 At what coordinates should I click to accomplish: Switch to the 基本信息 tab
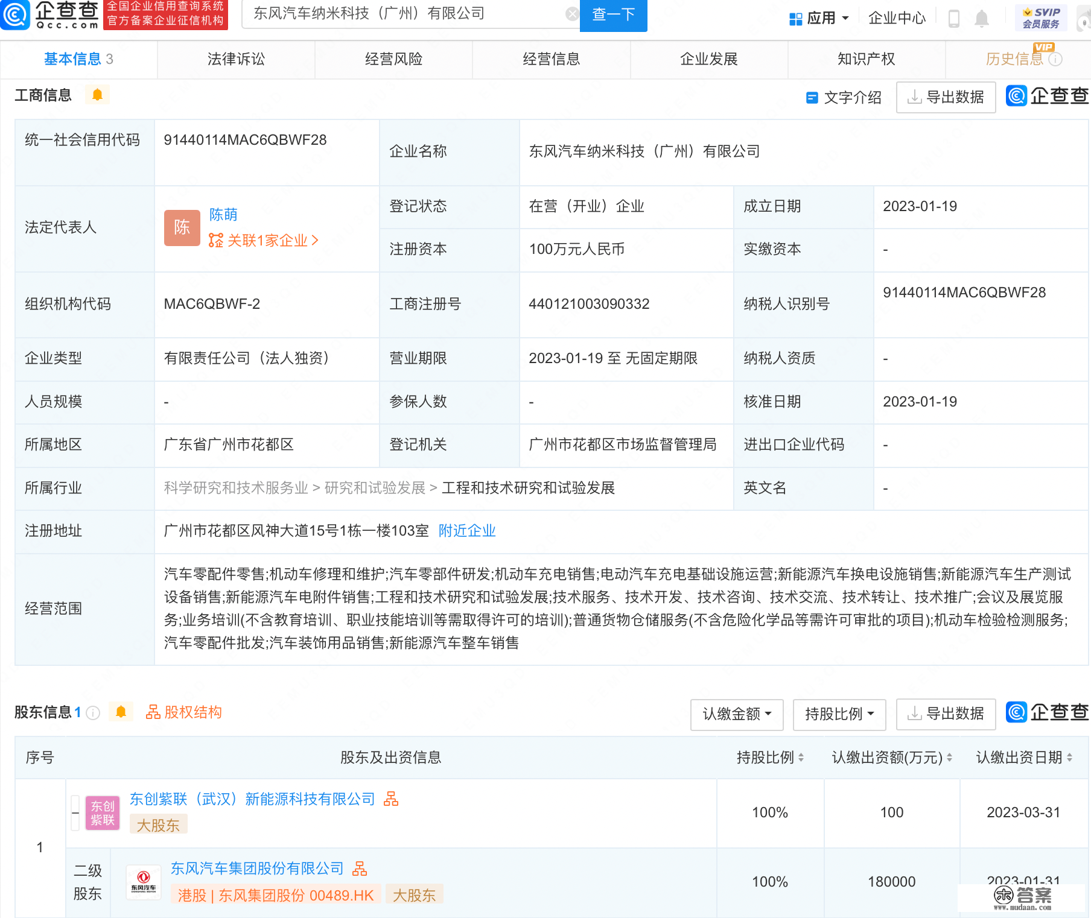[x=78, y=59]
